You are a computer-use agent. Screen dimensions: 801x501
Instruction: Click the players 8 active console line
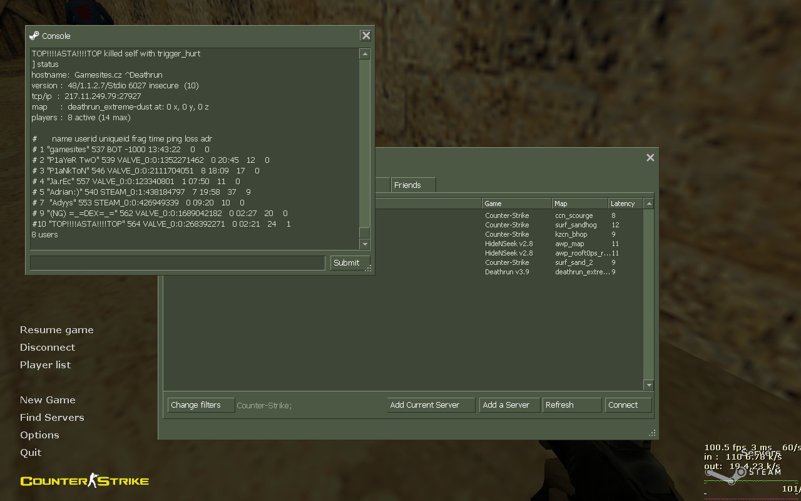click(x=81, y=118)
